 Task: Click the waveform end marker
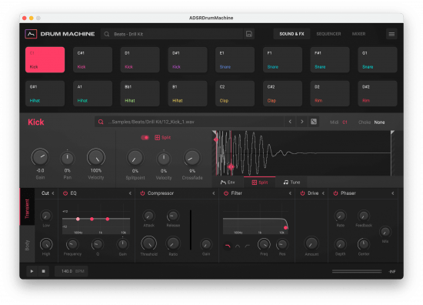point(392,132)
